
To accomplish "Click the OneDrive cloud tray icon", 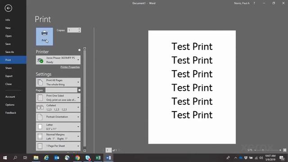I will click(241, 157).
